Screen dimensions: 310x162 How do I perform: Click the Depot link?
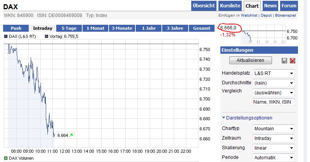pyautogui.click(x=266, y=15)
